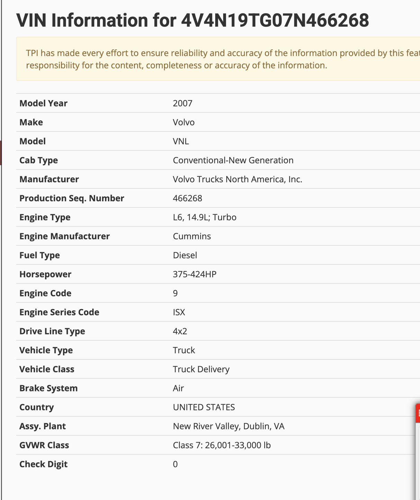420x500 pixels.
Task: Select the Volvo make value
Action: click(x=184, y=122)
